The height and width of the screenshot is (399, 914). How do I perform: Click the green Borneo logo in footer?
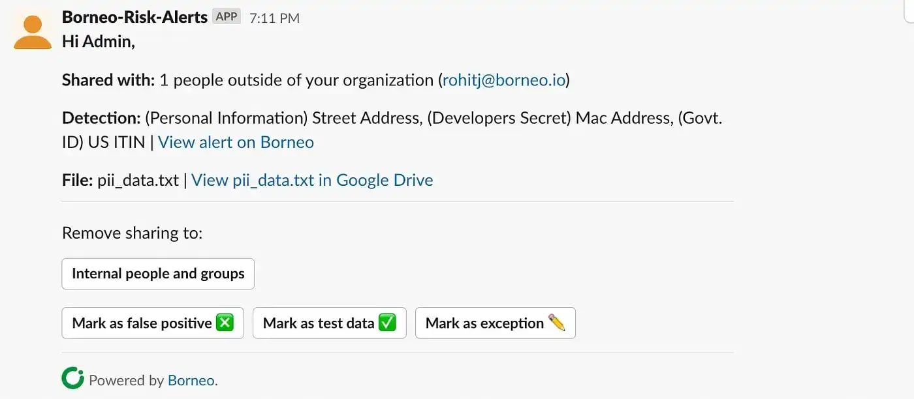(72, 378)
